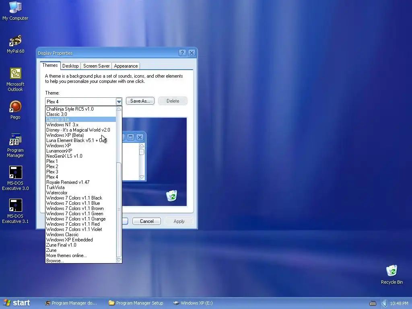
Task: Switch to Program Manager Setup taskbar window
Action: pos(136,303)
